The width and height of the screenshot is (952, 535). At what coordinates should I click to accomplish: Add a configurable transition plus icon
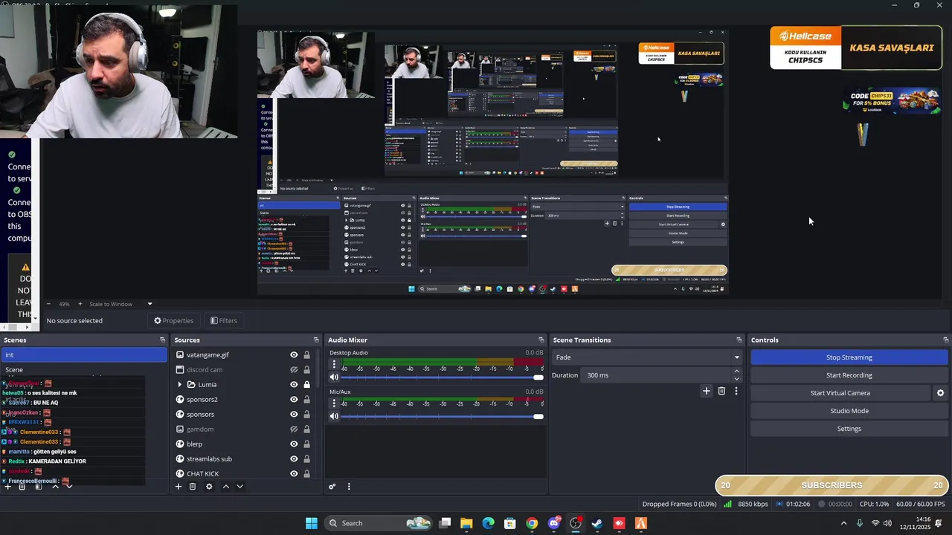point(707,391)
